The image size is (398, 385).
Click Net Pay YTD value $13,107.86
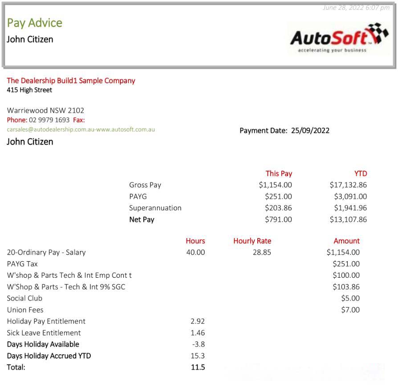coord(348,219)
